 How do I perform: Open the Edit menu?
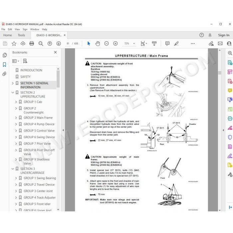[10, 29]
